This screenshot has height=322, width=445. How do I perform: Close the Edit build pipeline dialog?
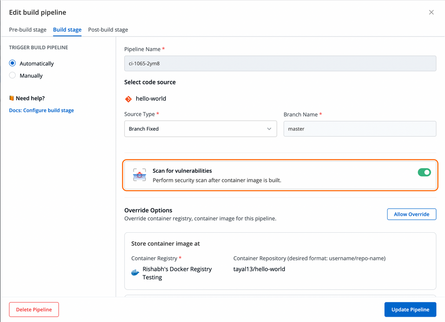(x=431, y=12)
